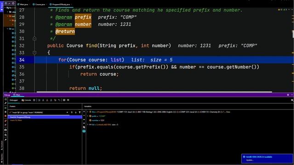Select the ProgramOfStudy.java editor tab

pos(61,4)
